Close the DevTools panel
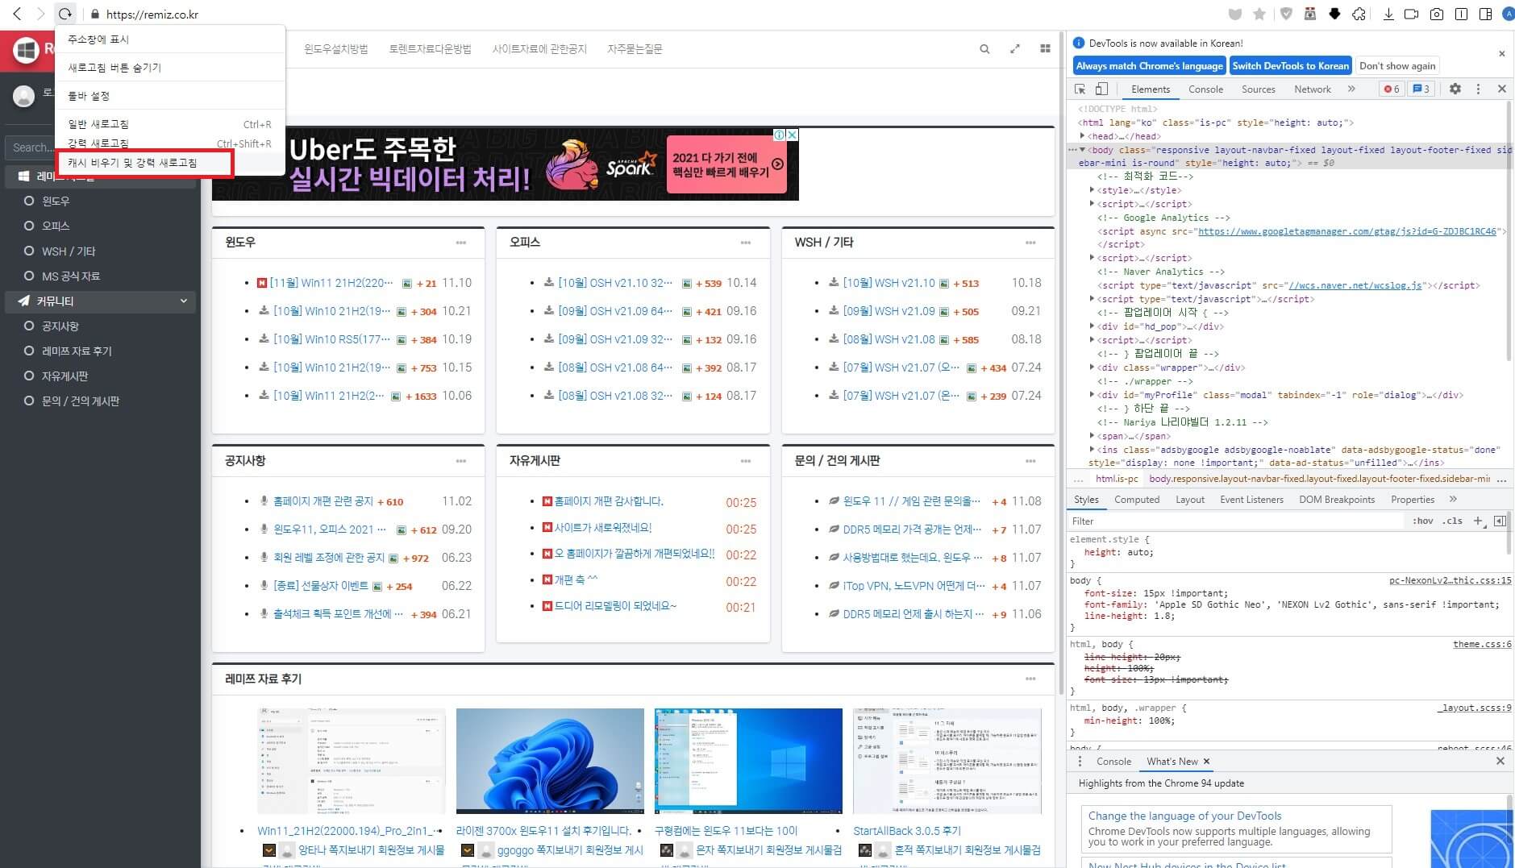Screen dimensions: 1515x868 1501,89
